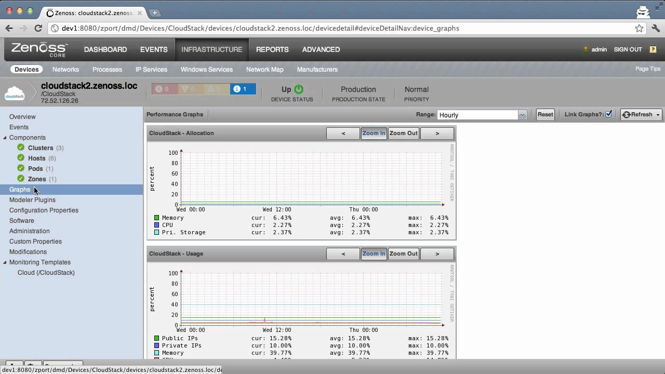Click Public IPs green legend swatch
Image resolution: width=665 pixels, height=374 pixels.
pos(156,338)
